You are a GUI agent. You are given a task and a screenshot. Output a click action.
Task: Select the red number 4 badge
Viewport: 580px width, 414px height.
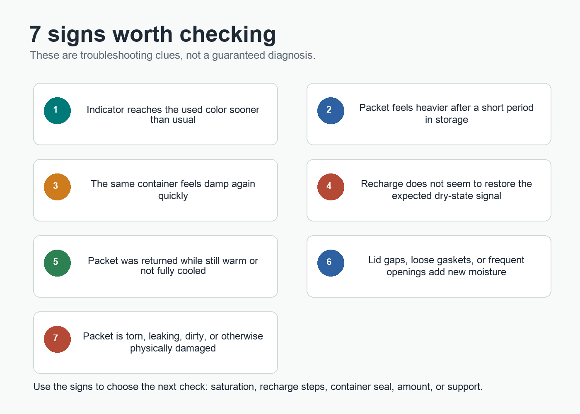[x=331, y=187]
